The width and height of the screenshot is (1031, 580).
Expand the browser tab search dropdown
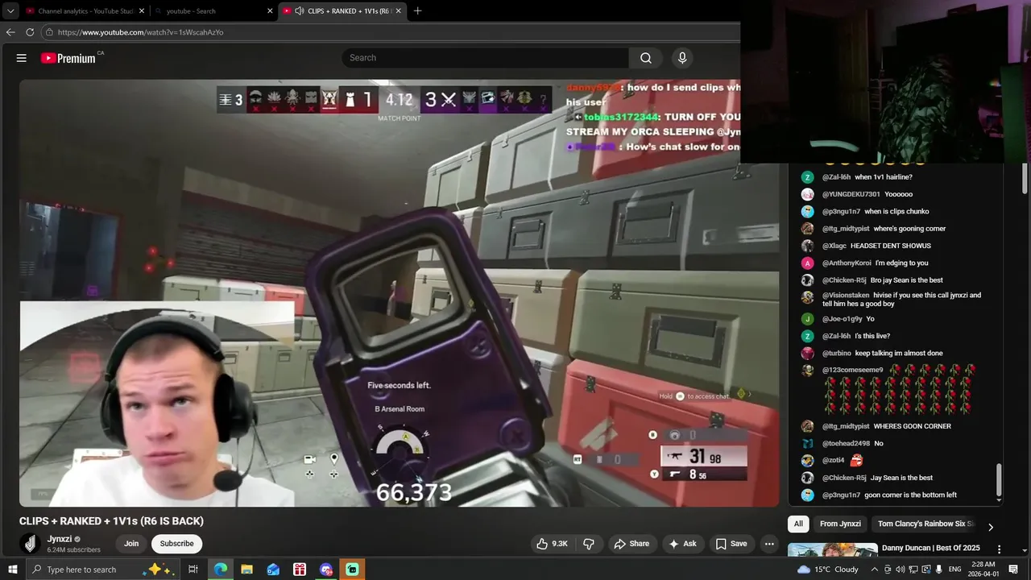(x=10, y=11)
